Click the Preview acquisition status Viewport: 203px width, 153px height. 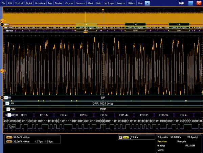162,141
